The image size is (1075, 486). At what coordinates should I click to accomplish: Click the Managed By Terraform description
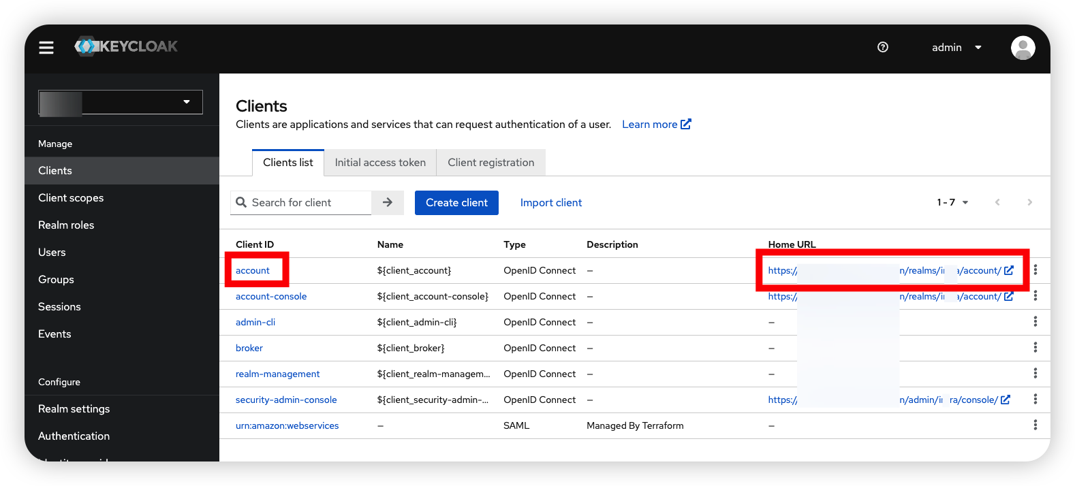[635, 426]
